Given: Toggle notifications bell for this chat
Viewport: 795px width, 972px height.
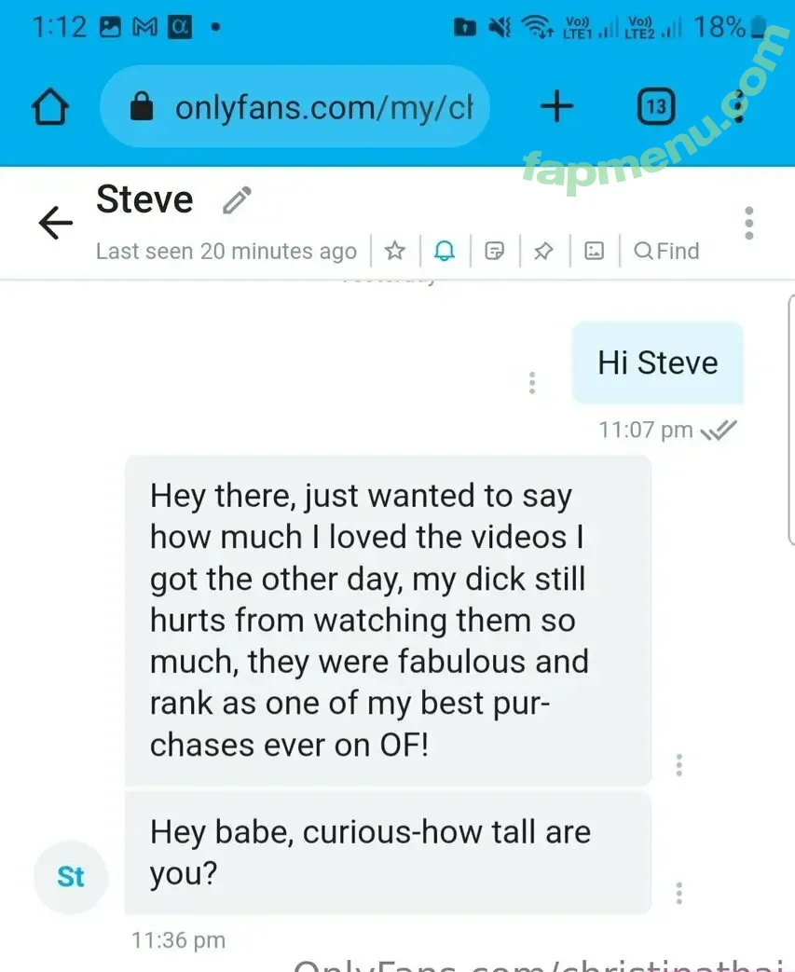Looking at the screenshot, I should click(x=445, y=251).
